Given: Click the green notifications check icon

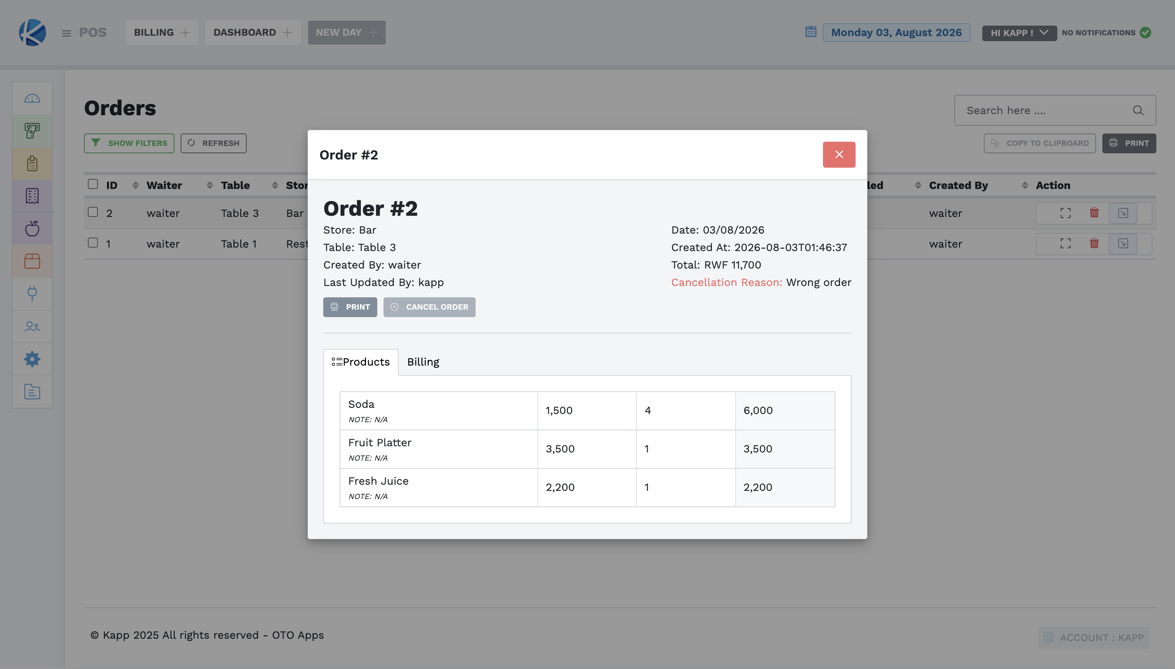Looking at the screenshot, I should (1145, 33).
